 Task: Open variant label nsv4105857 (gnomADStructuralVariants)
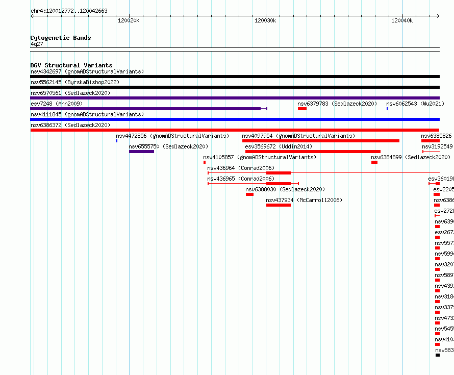[260, 157]
